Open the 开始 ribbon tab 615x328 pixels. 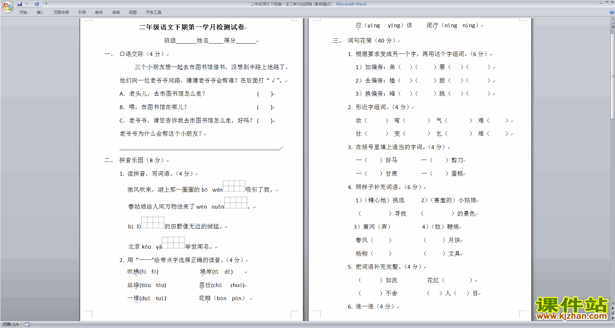[x=23, y=12]
